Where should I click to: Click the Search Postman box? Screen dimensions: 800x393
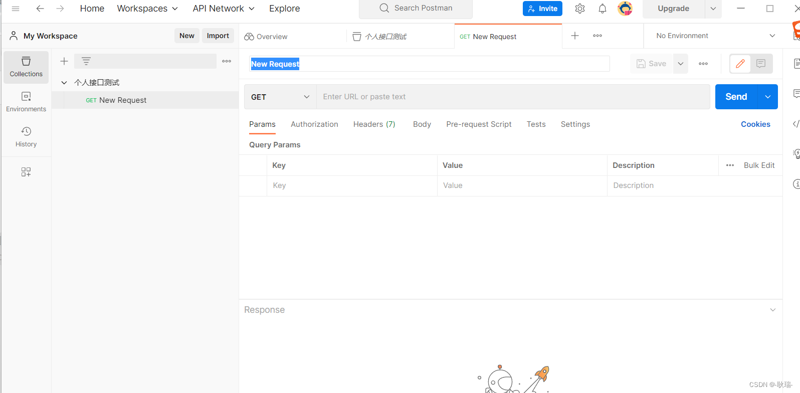(x=416, y=9)
